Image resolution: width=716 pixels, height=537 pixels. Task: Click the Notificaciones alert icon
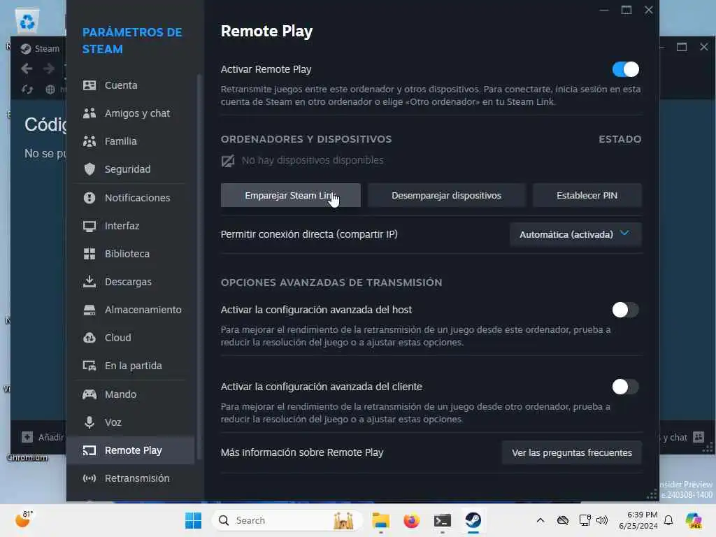[x=89, y=198]
